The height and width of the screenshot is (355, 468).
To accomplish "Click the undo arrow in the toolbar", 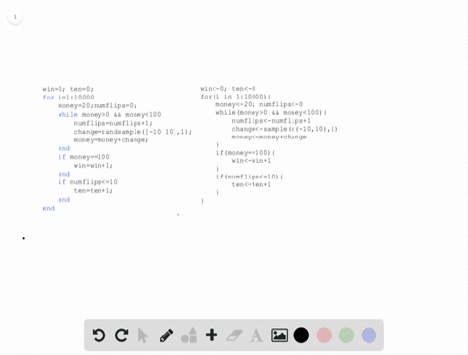I will tap(98, 335).
